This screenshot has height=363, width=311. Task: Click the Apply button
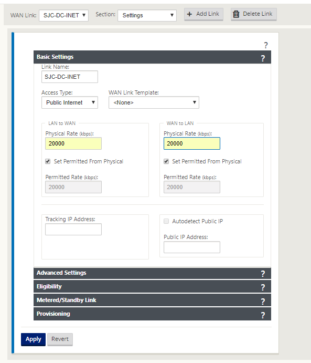33,339
